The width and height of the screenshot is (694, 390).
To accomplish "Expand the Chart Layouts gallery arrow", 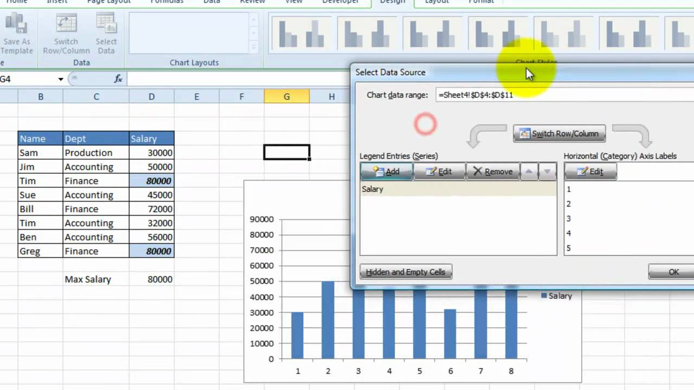I will click(253, 48).
